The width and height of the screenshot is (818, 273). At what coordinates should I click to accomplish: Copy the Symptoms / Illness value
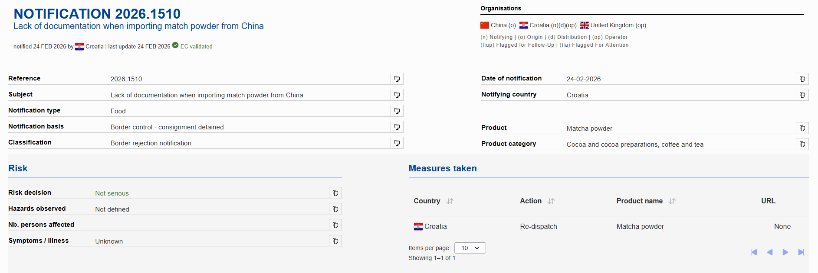(x=335, y=241)
